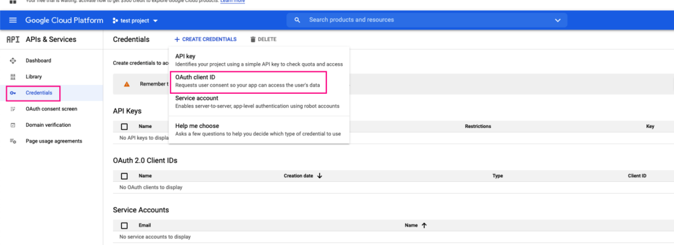The width and height of the screenshot is (674, 245).
Task: Click the Email column header
Action: click(144, 225)
